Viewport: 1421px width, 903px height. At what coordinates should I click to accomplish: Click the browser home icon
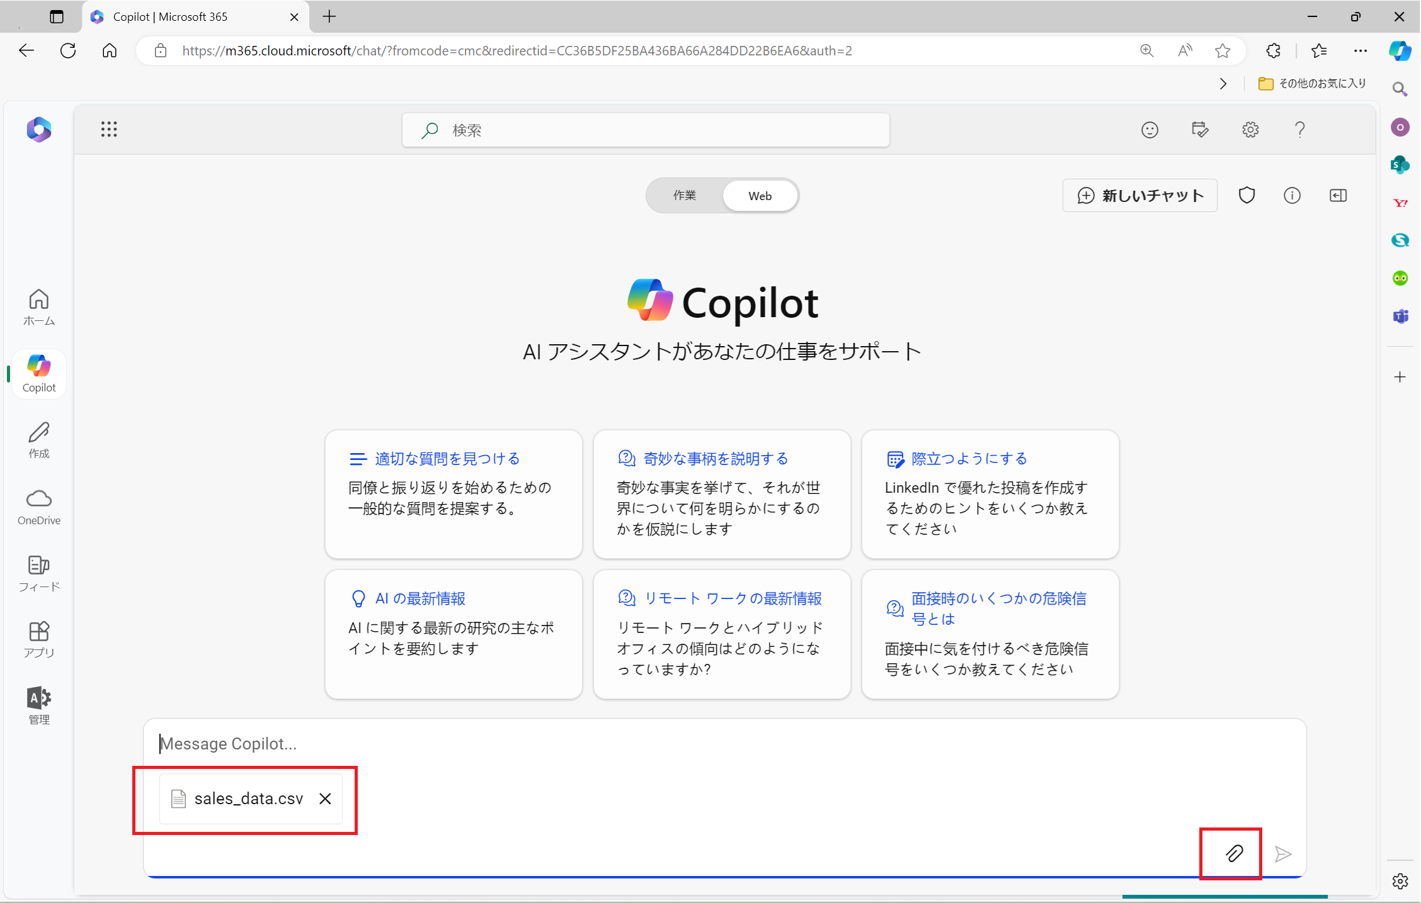click(110, 51)
